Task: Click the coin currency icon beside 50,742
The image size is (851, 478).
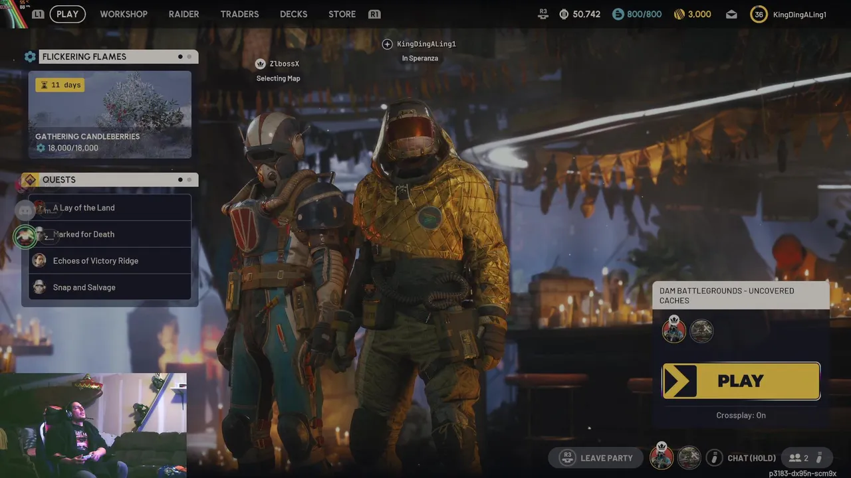Action: point(564,14)
